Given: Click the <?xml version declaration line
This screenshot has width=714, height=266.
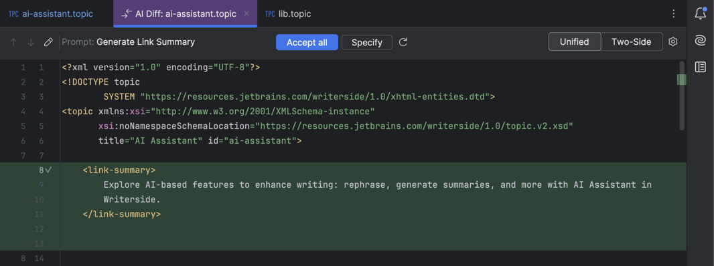Looking at the screenshot, I should (x=161, y=68).
